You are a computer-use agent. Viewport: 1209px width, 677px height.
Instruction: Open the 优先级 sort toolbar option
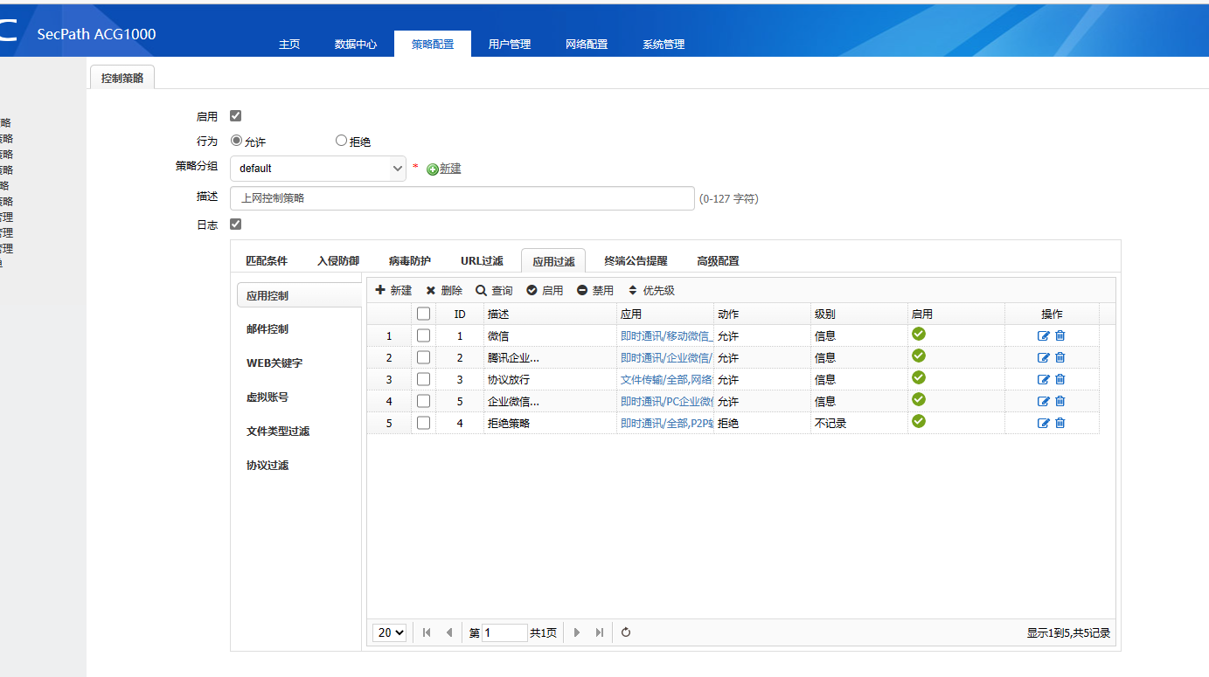[x=652, y=291]
